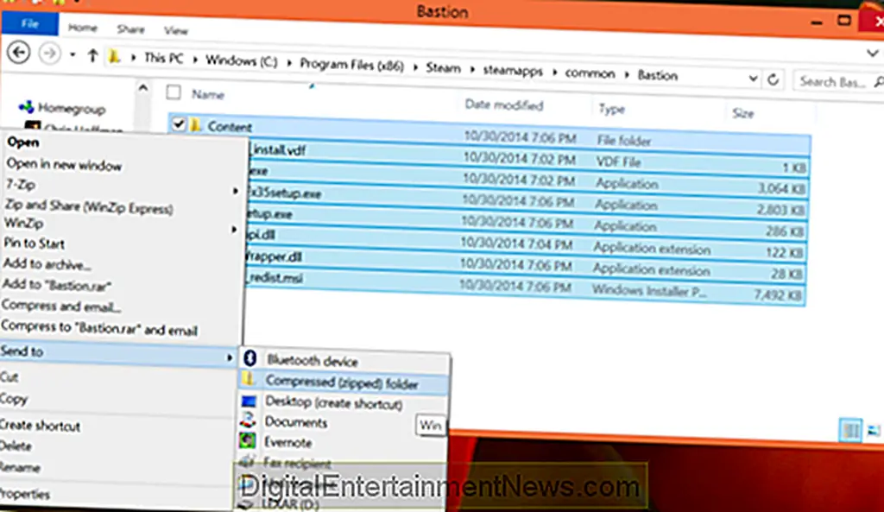This screenshot has width=884, height=512.
Task: Choose Copy from context menu
Action: pyautogui.click(x=14, y=399)
